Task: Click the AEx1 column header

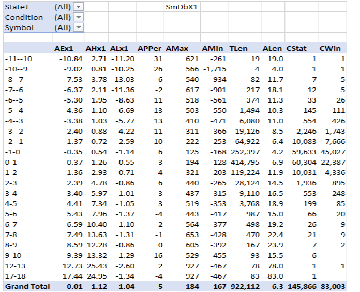Action: click(64, 49)
